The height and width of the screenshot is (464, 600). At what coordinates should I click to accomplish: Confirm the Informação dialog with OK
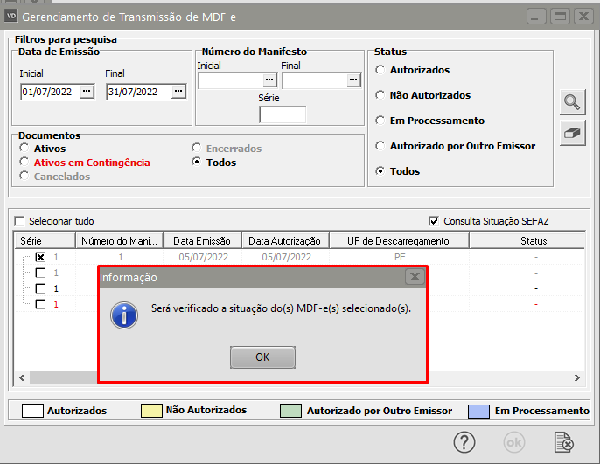pyautogui.click(x=262, y=357)
